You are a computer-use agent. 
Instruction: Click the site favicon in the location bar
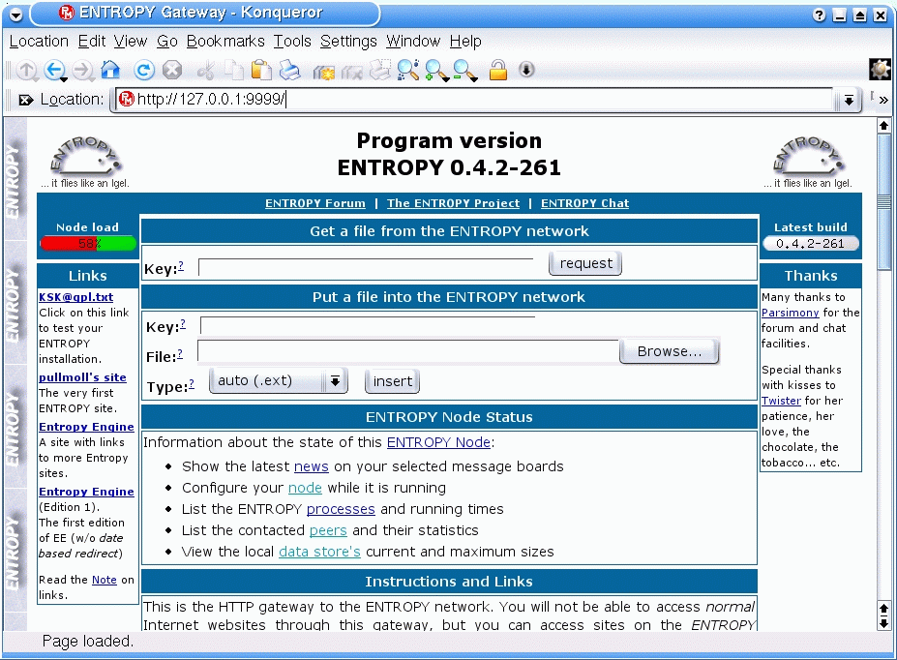(x=126, y=99)
